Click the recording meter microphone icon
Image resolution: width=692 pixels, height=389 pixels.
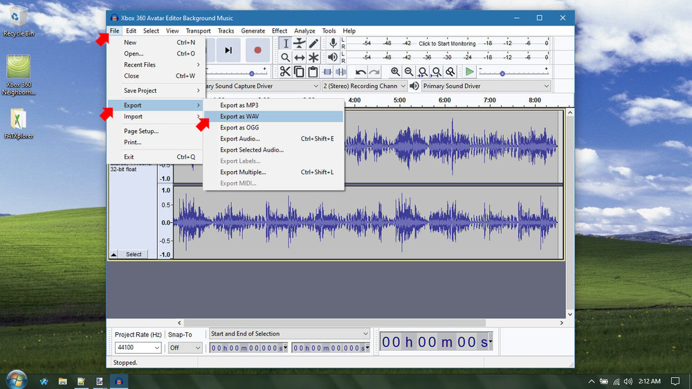tap(334, 44)
